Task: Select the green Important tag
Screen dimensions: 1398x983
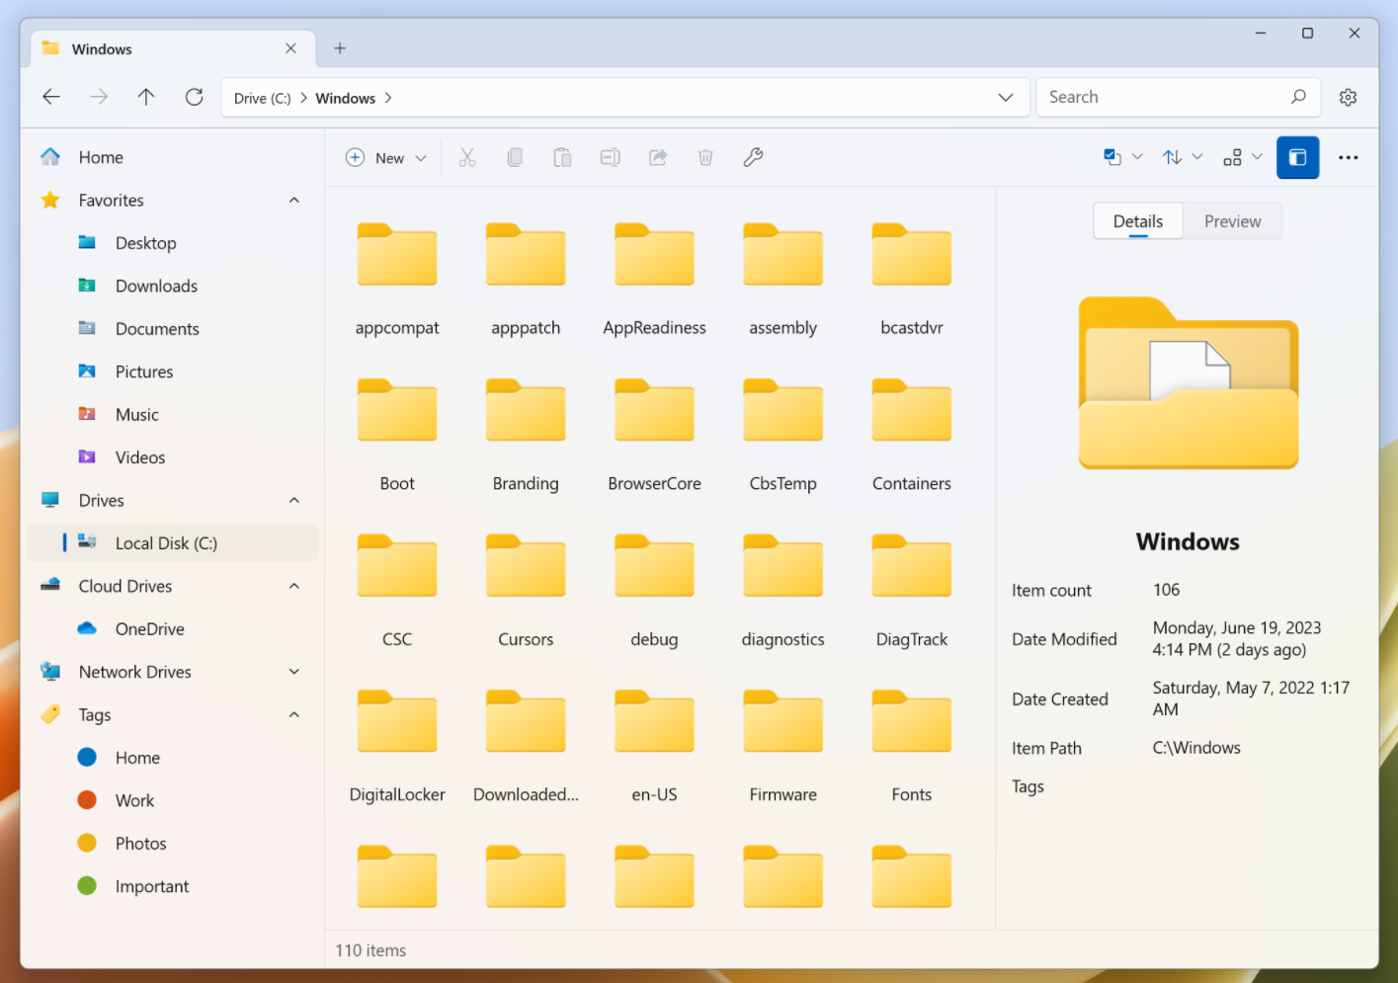Action: (172, 887)
